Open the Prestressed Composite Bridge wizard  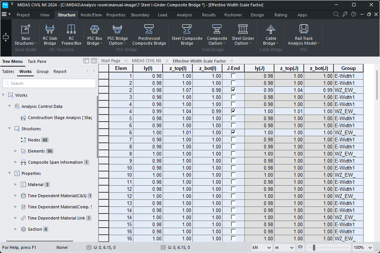[149, 33]
